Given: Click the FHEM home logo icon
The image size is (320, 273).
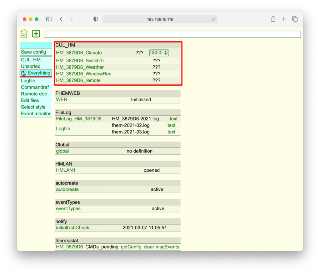Looking at the screenshot, I should pos(24,34).
